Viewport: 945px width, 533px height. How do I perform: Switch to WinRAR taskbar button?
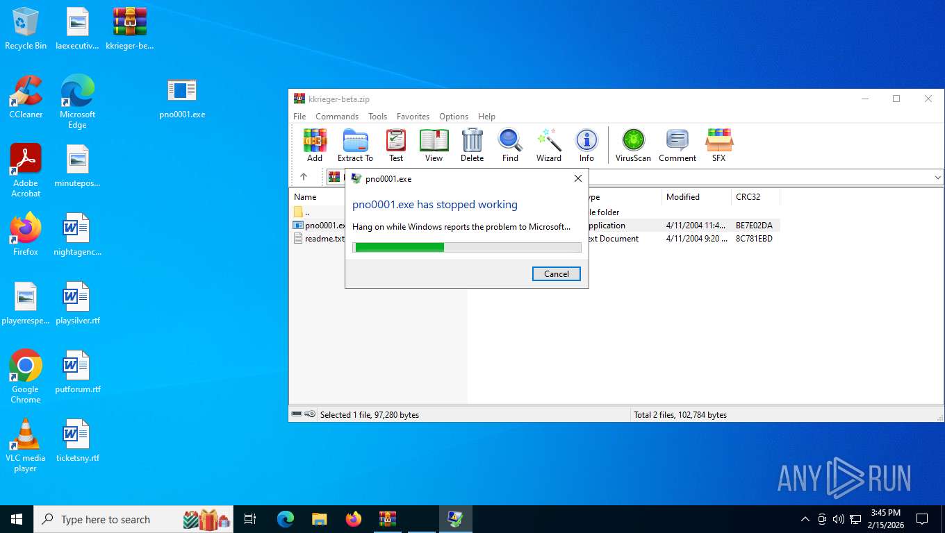click(388, 519)
